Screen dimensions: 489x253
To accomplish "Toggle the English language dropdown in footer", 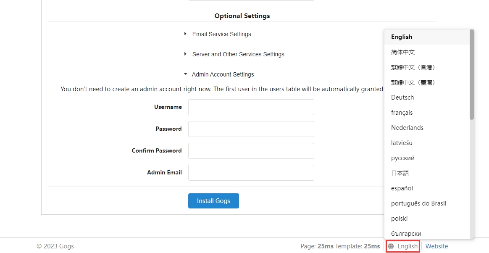I will point(407,246).
